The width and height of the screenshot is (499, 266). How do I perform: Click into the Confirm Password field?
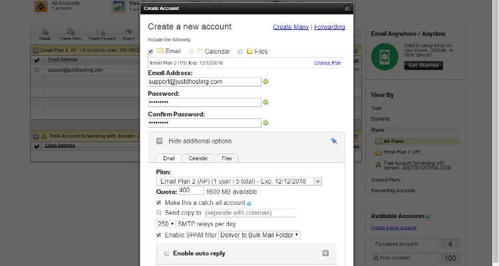205,123
